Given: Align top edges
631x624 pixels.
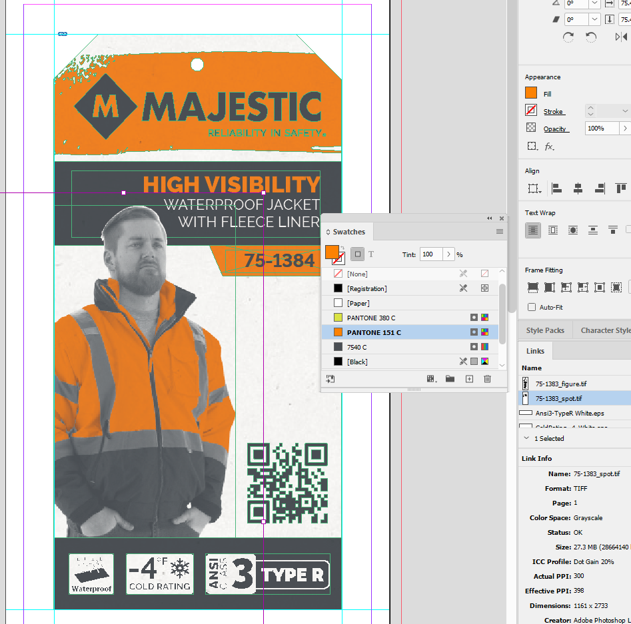Looking at the screenshot, I should [x=621, y=188].
